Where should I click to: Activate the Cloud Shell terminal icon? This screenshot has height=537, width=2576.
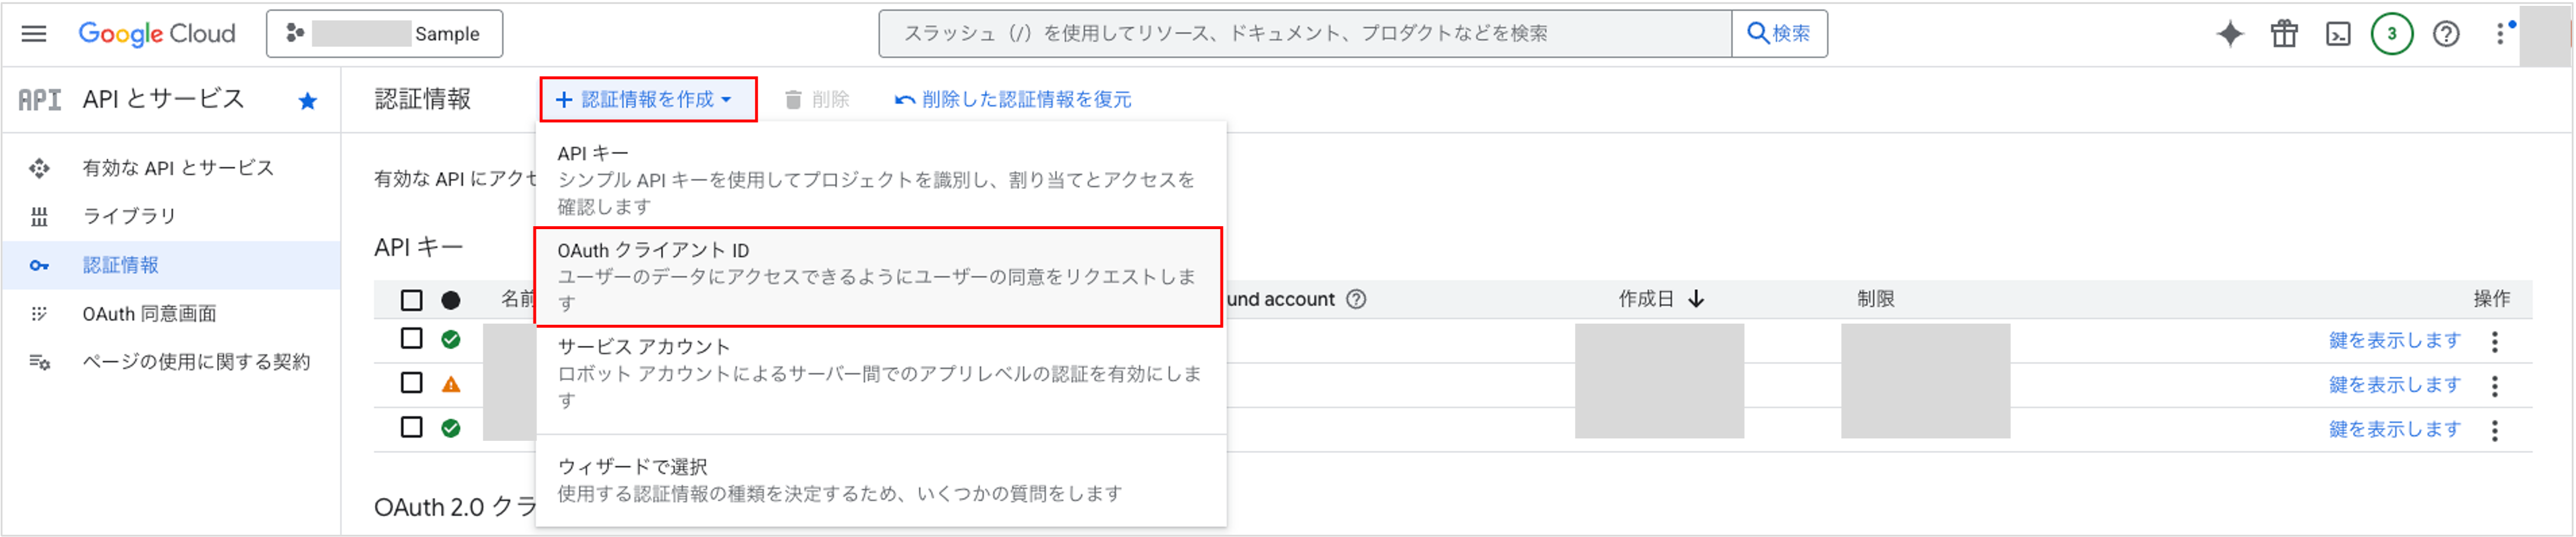(2338, 34)
